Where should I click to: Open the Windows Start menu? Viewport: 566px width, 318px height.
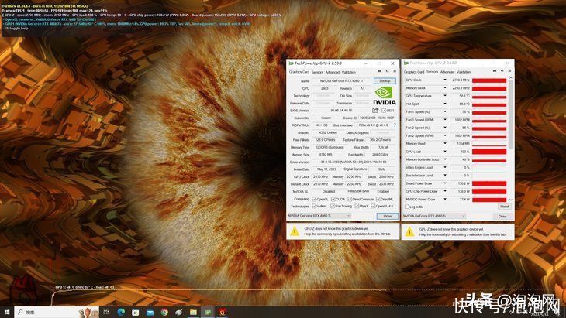(x=6, y=312)
